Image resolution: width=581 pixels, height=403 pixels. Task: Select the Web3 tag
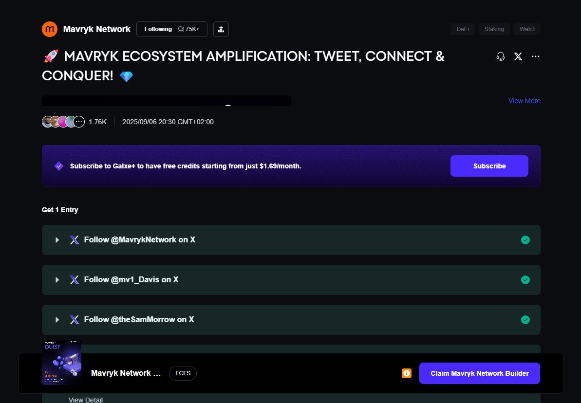pos(527,29)
